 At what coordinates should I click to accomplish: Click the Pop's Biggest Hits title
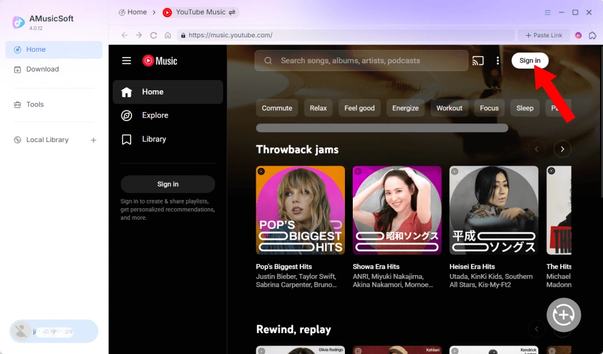tap(284, 267)
